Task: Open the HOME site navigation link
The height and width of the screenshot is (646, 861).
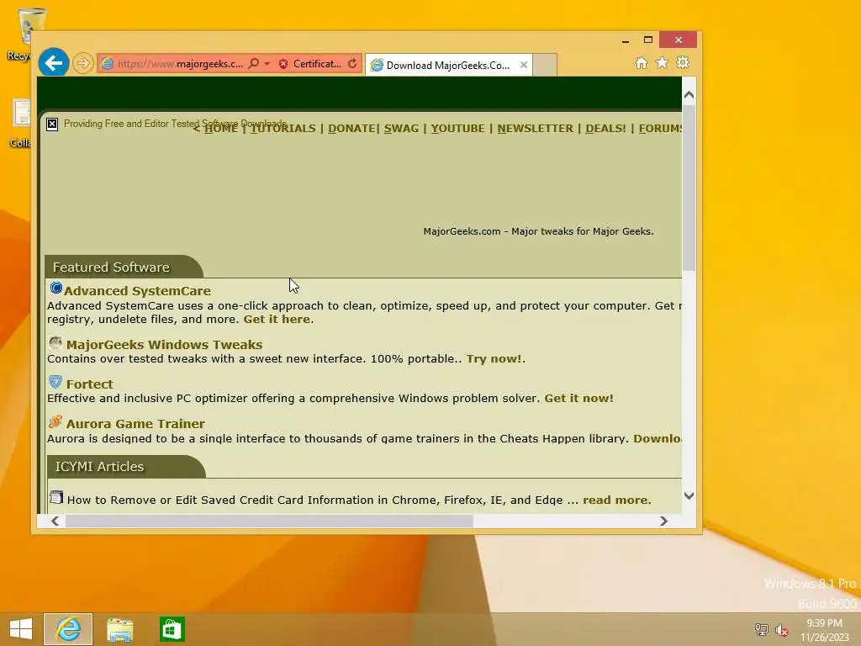Action: click(221, 128)
